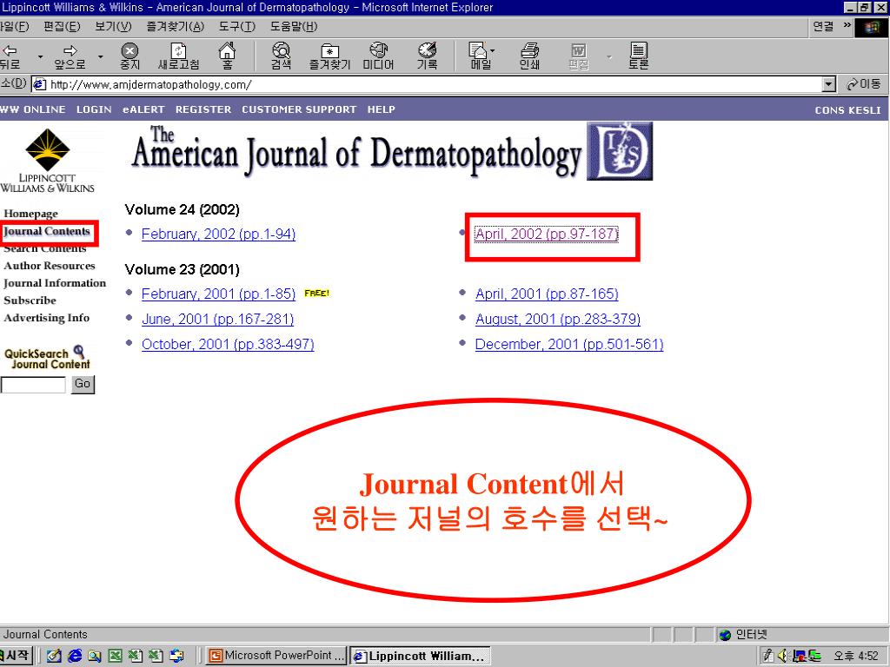Click the Lippincott Williams & Wilkins logo

point(48,161)
